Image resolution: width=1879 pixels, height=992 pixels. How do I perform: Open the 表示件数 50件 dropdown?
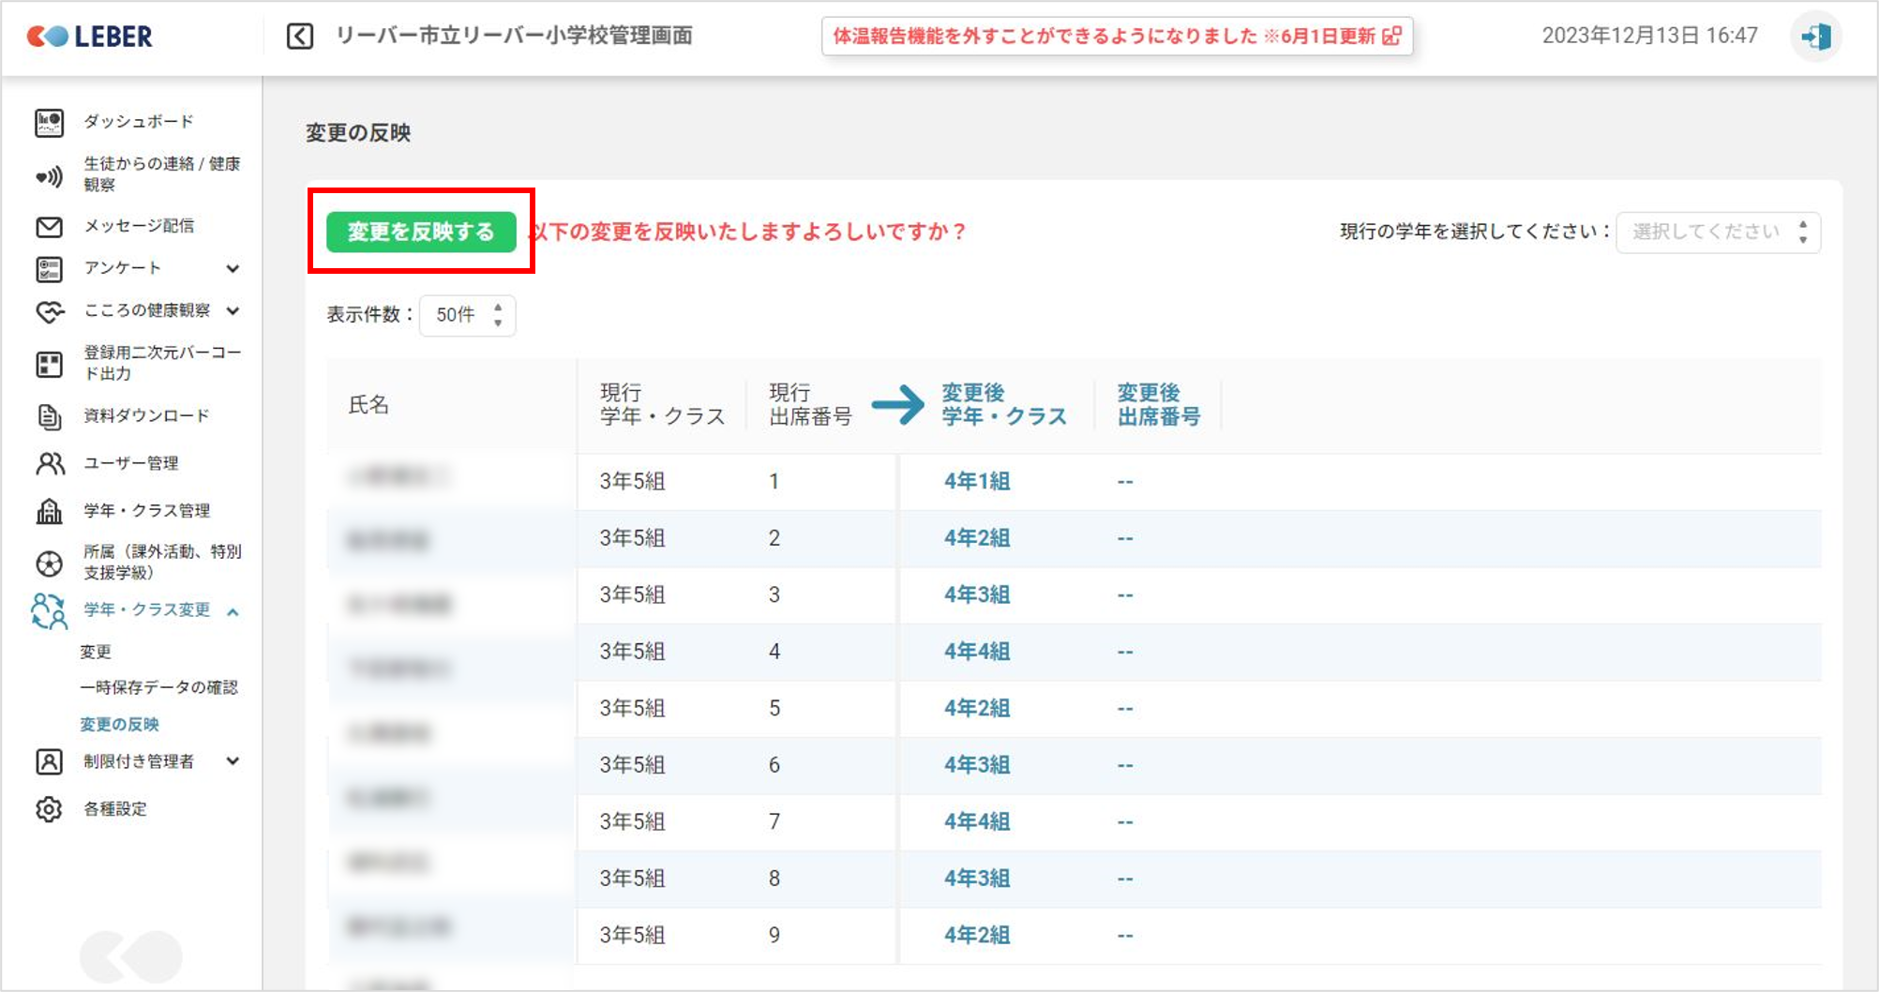(x=467, y=315)
